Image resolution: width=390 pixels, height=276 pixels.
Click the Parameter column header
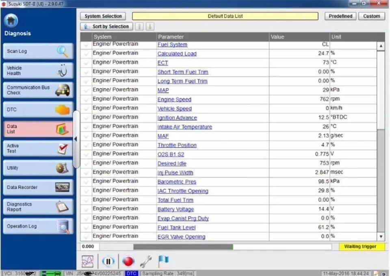[212, 37]
